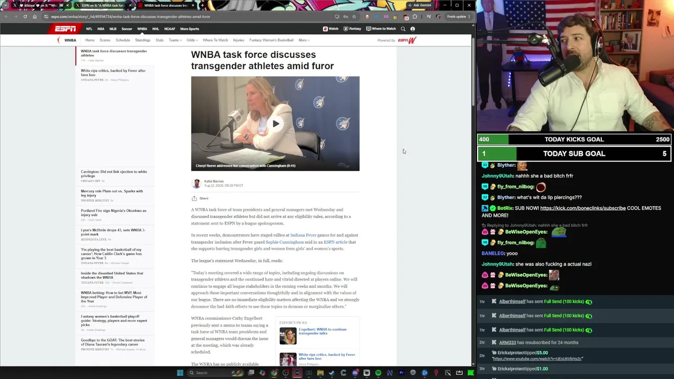Click the Share button under the byline
Image resolution: width=674 pixels, height=379 pixels.
point(200,198)
